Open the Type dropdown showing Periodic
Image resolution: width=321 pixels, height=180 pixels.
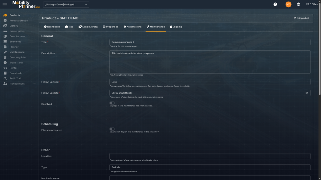point(210,167)
